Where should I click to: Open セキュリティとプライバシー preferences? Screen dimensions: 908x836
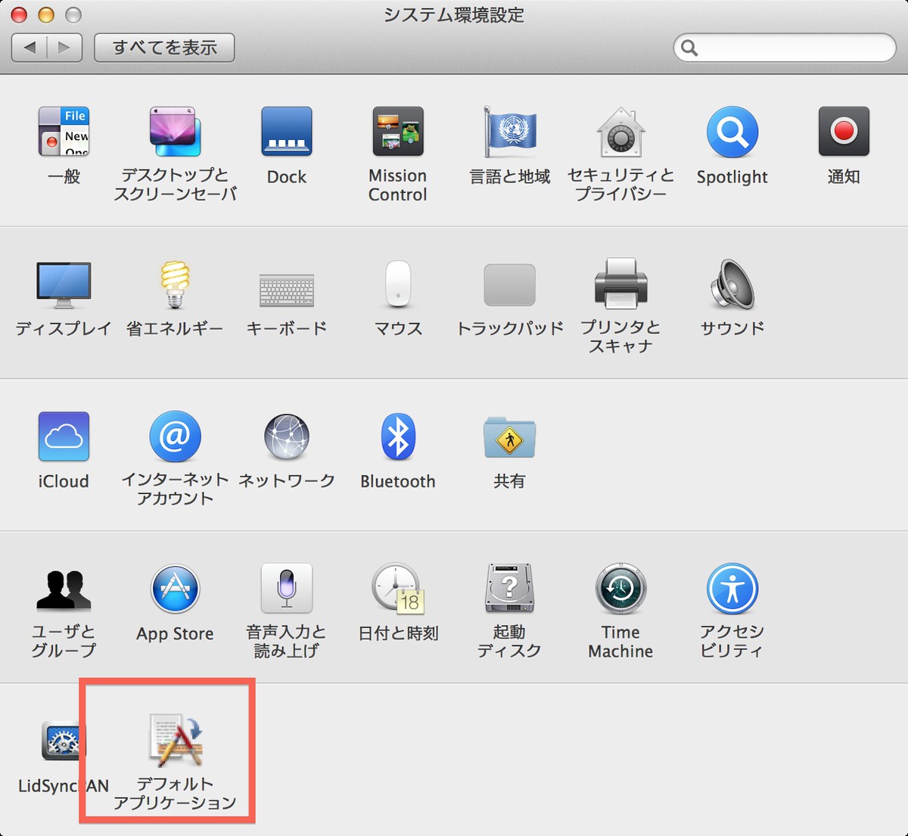pyautogui.click(x=620, y=132)
